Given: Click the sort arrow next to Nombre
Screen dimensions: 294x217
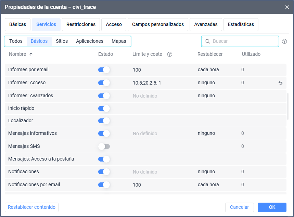Looking at the screenshot, I should coord(31,54).
